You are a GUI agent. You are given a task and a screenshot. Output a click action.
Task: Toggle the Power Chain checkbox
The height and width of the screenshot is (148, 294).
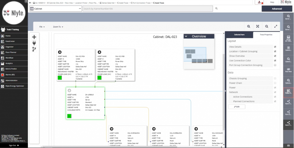click(275, 83)
